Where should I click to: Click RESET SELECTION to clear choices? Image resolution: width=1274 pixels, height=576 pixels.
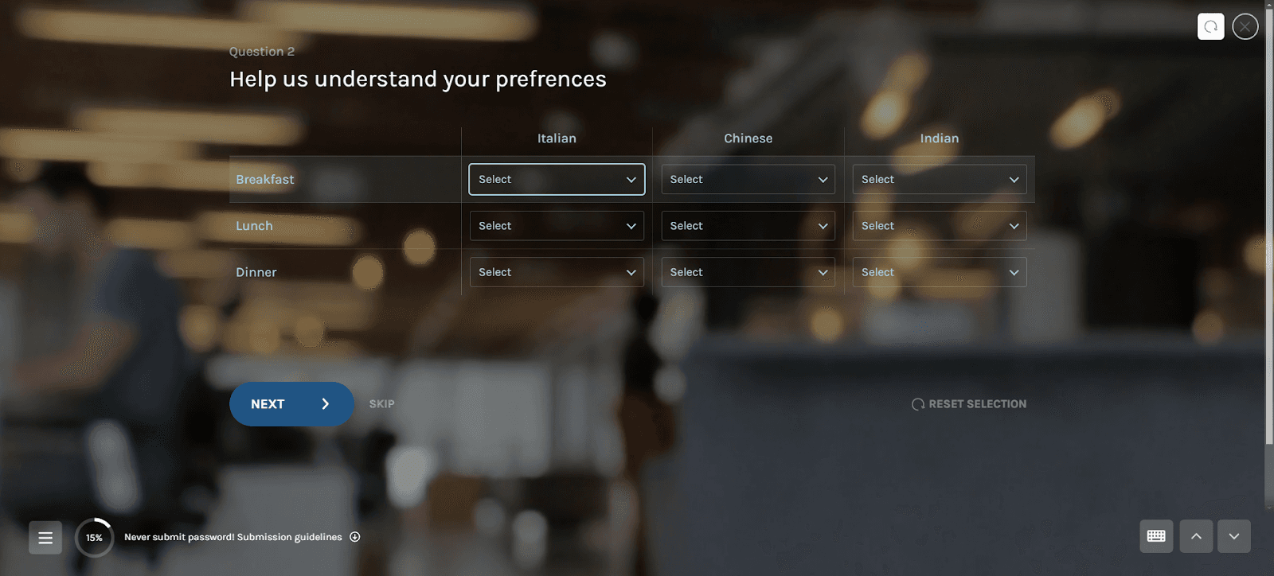coord(969,404)
